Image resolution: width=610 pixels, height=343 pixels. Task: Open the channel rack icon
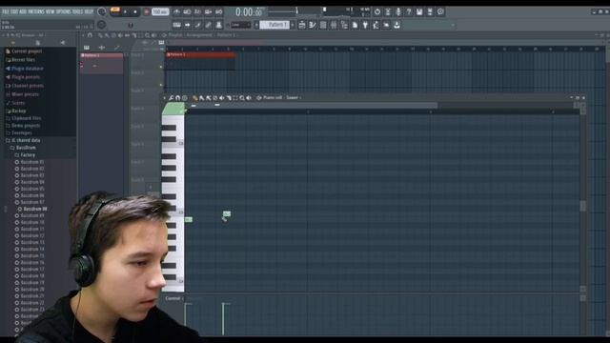pyautogui.click(x=323, y=25)
